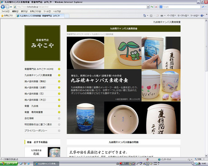The height and width of the screenshot is (166, 208).
Task: Click breadcrumb link 骨壷専門店 みやこや HOME
Action: pyautogui.click(x=78, y=34)
